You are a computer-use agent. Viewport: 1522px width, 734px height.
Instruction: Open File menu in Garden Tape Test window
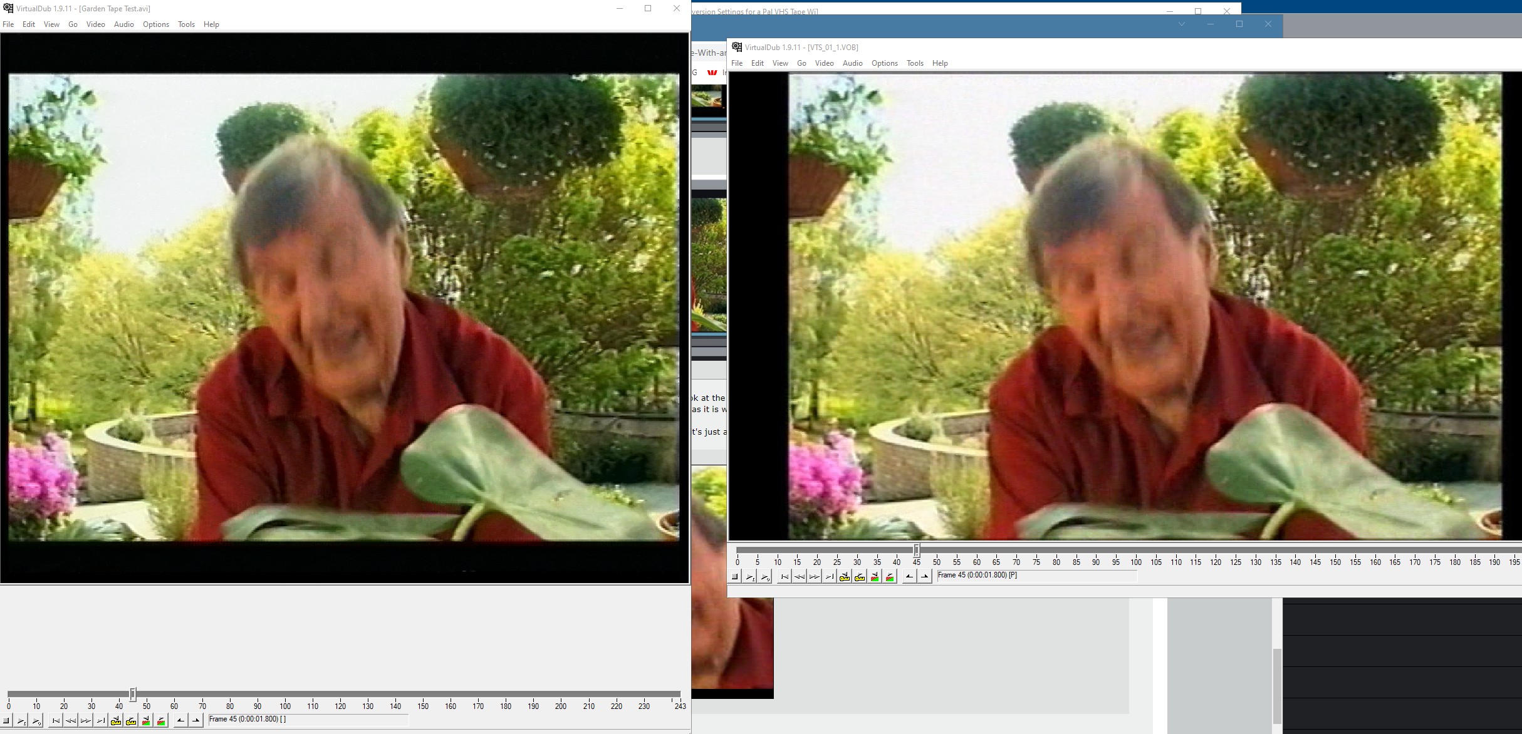(8, 24)
